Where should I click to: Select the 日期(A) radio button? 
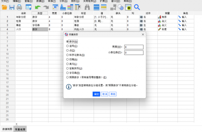pyautogui.click(x=67, y=59)
